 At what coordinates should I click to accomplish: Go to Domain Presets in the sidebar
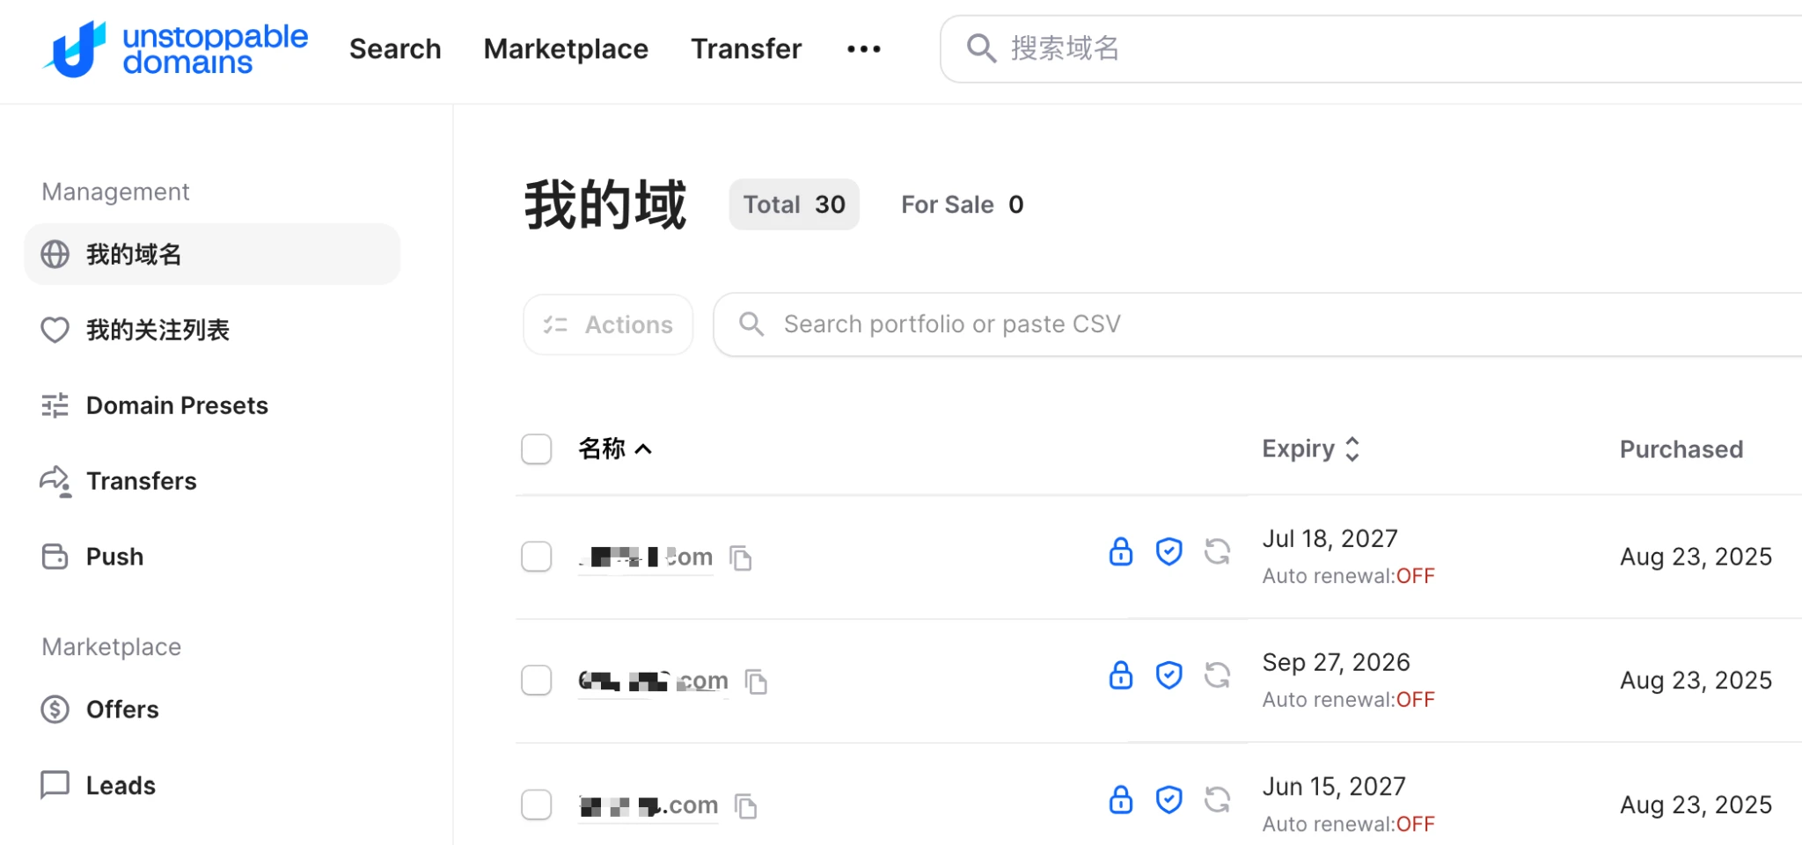pyautogui.click(x=176, y=405)
